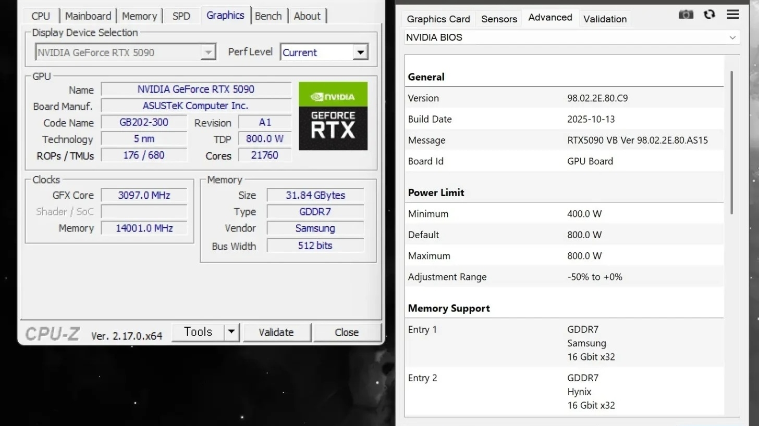Viewport: 759px width, 426px height.
Task: Click the Tools button in CPU-Z
Action: click(198, 332)
